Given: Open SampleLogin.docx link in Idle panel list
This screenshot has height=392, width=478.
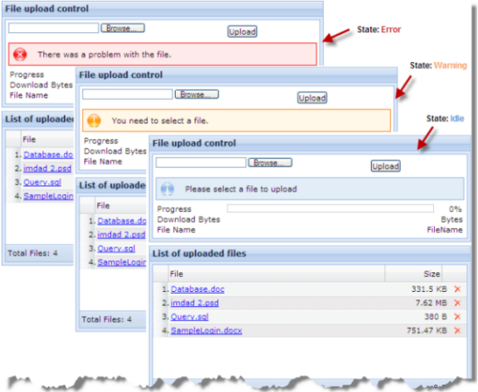Looking at the screenshot, I should click(206, 331).
